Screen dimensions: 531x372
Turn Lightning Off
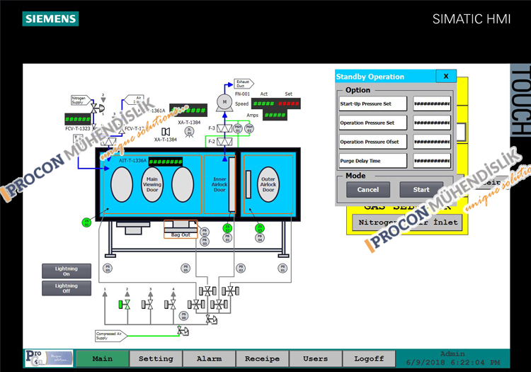click(x=67, y=288)
